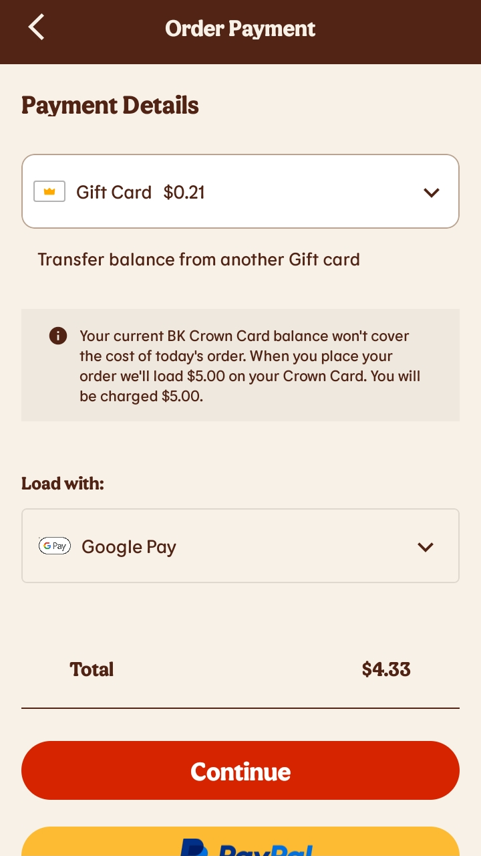Image resolution: width=481 pixels, height=856 pixels.
Task: Expand the Gift Card chevron arrow
Action: click(x=432, y=193)
